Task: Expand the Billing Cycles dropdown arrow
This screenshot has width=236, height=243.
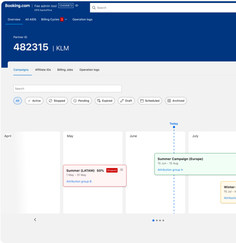Action: (x=66, y=19)
